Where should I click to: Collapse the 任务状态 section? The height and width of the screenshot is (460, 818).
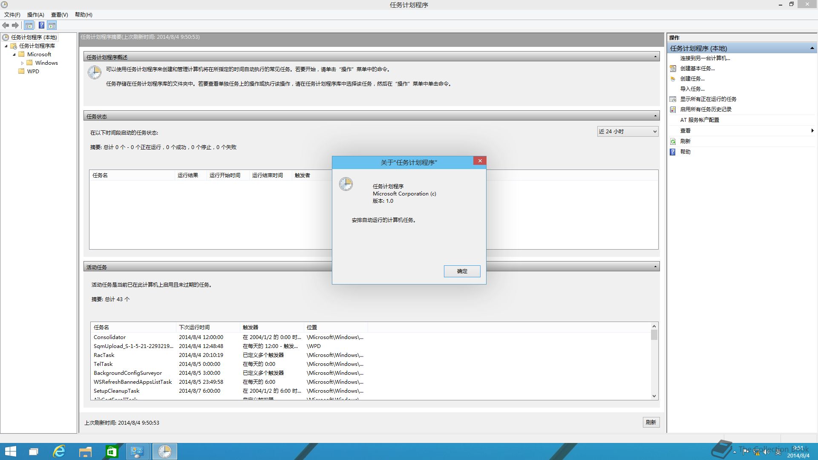[655, 116]
